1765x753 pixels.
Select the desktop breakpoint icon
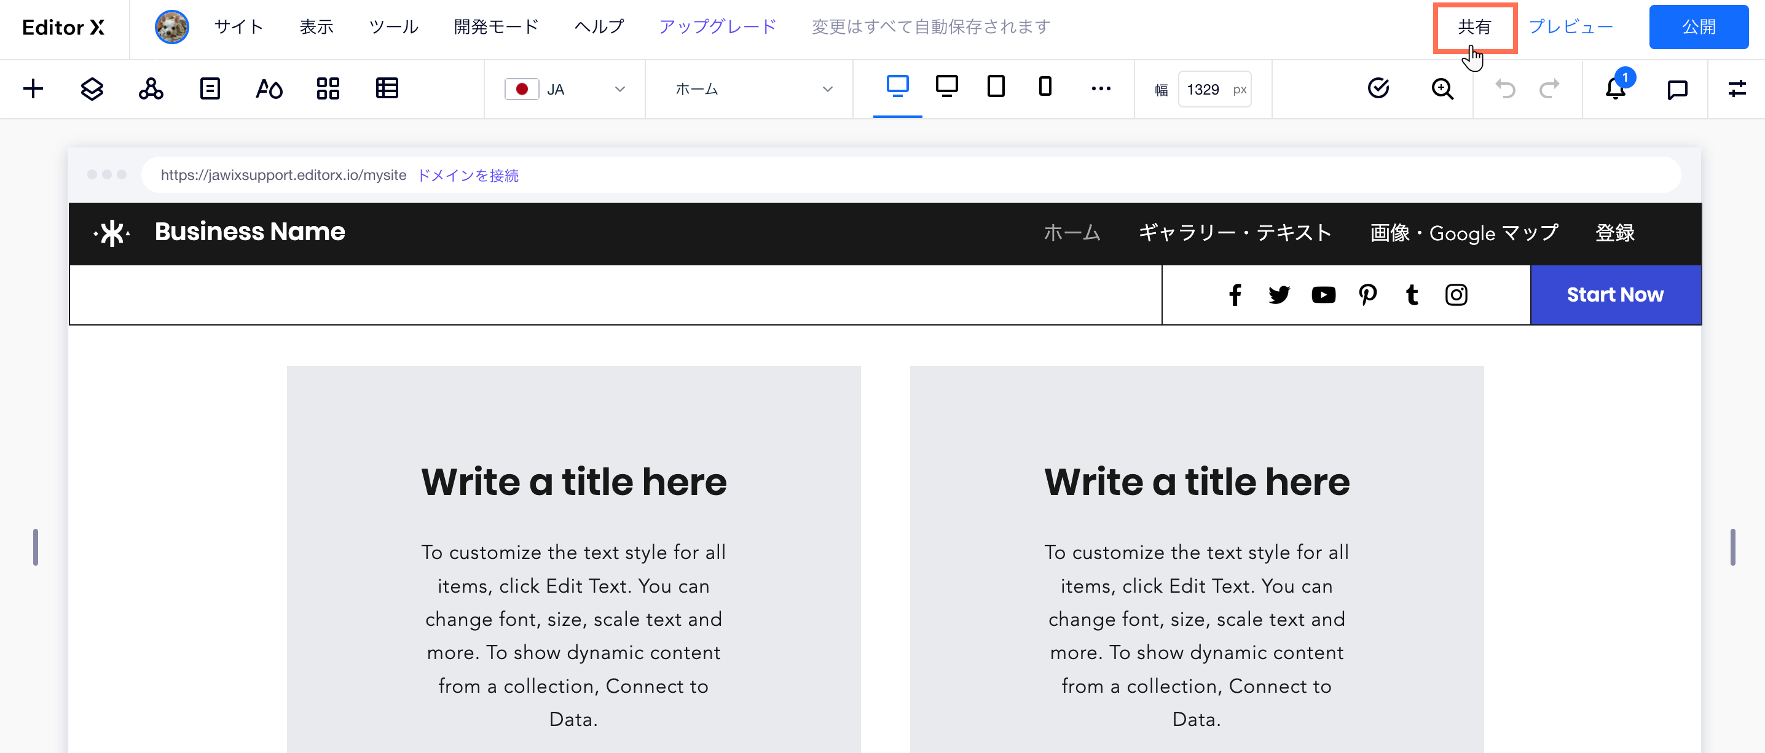tap(898, 87)
